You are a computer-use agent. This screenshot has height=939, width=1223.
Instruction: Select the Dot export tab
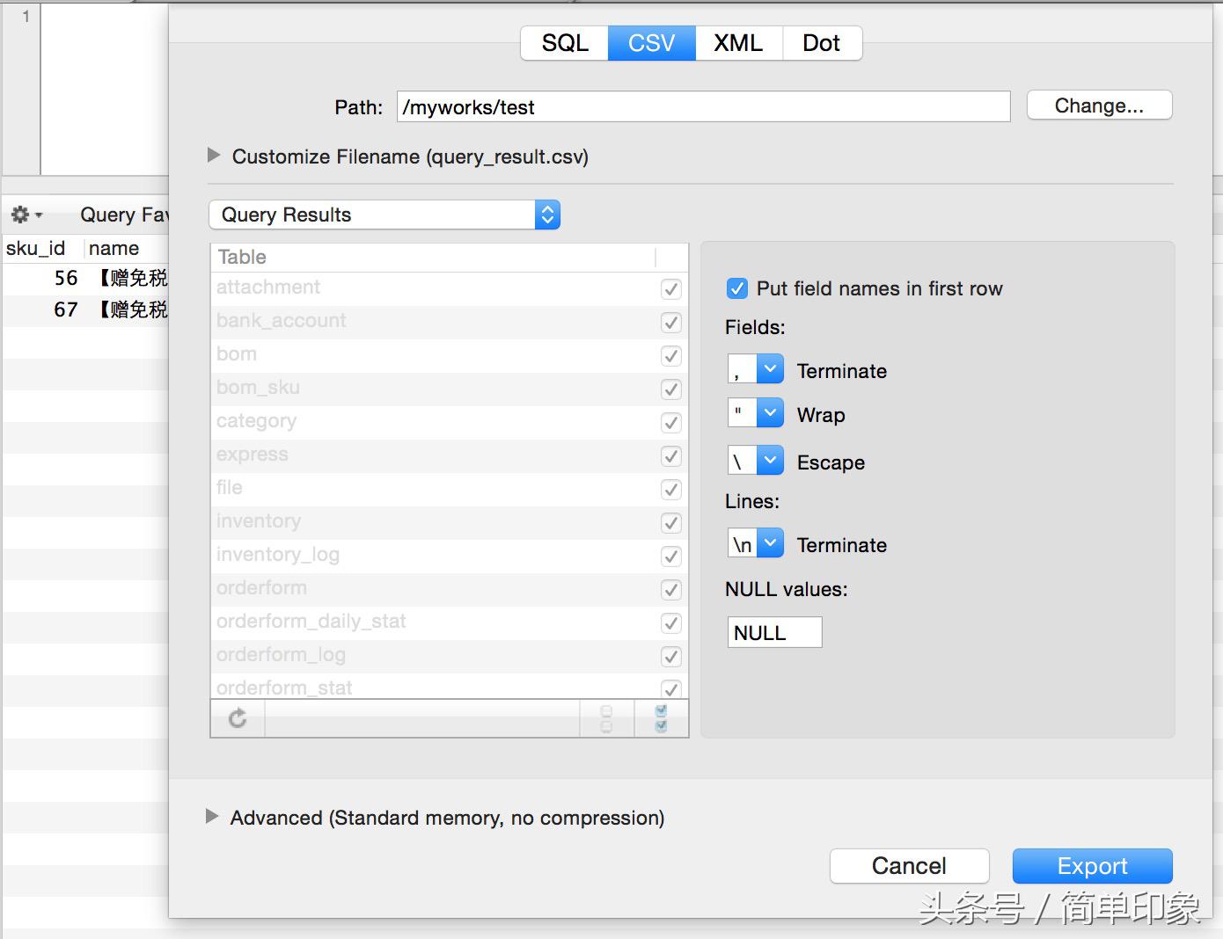(x=821, y=43)
